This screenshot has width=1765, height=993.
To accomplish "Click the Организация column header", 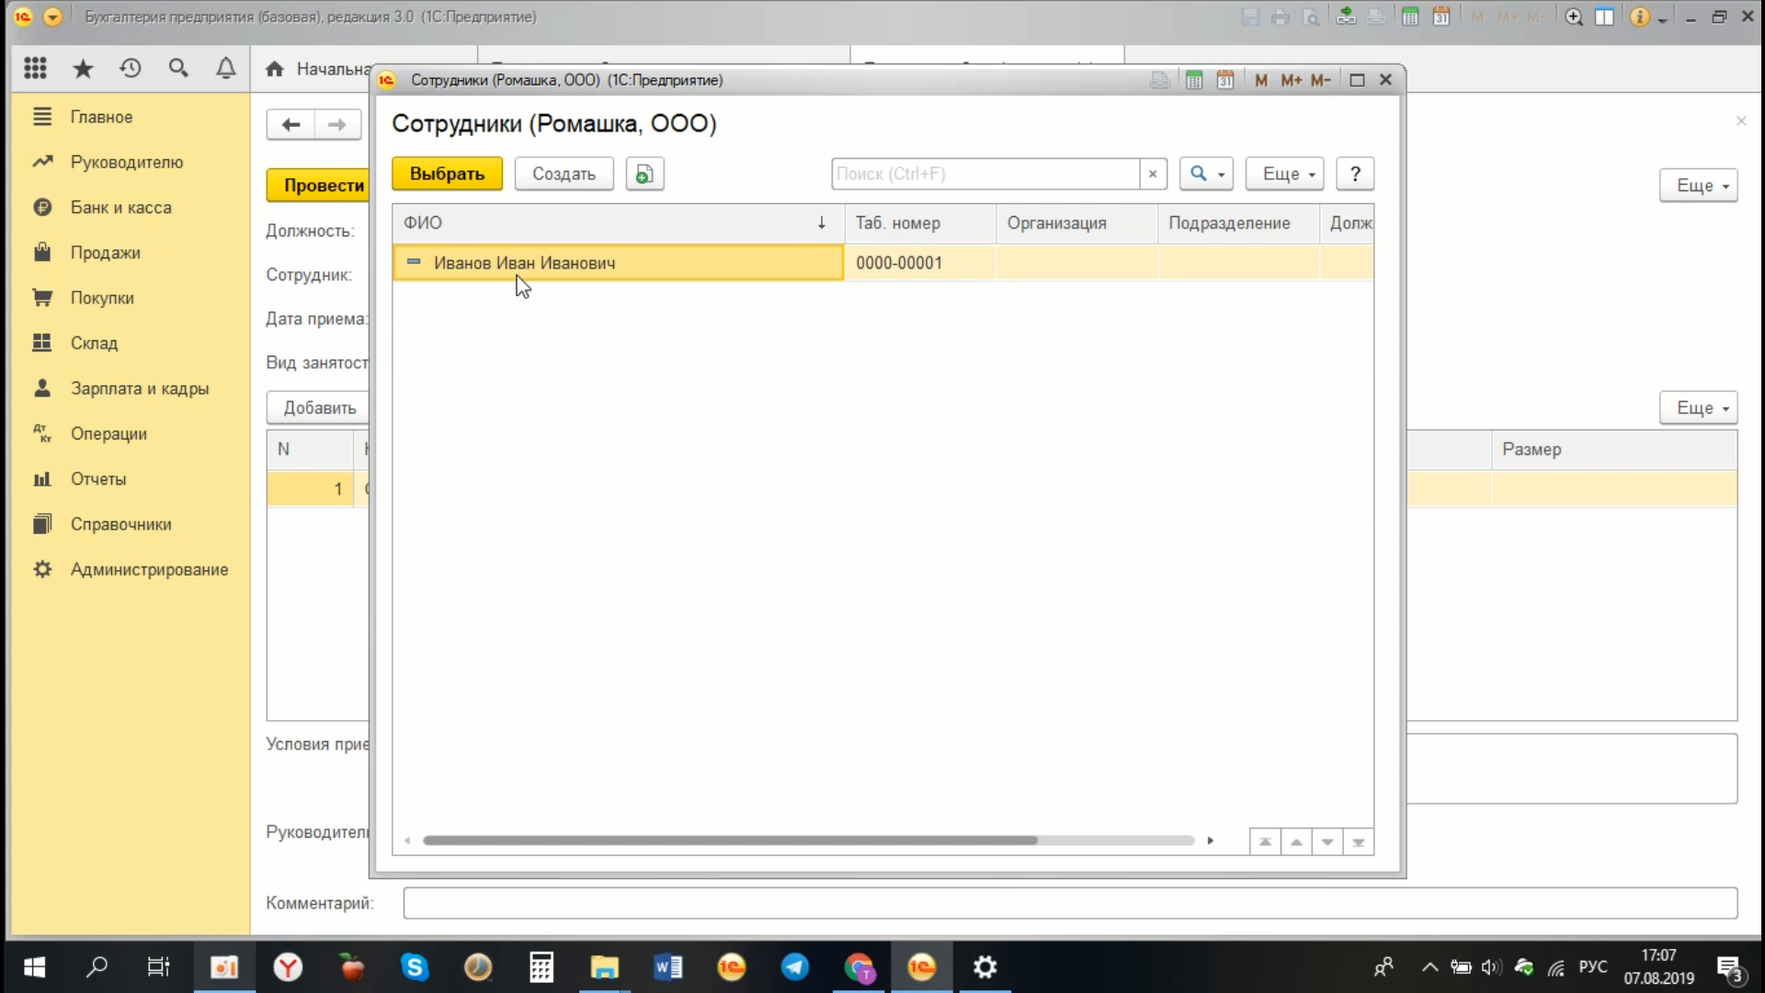I will pyautogui.click(x=1077, y=223).
